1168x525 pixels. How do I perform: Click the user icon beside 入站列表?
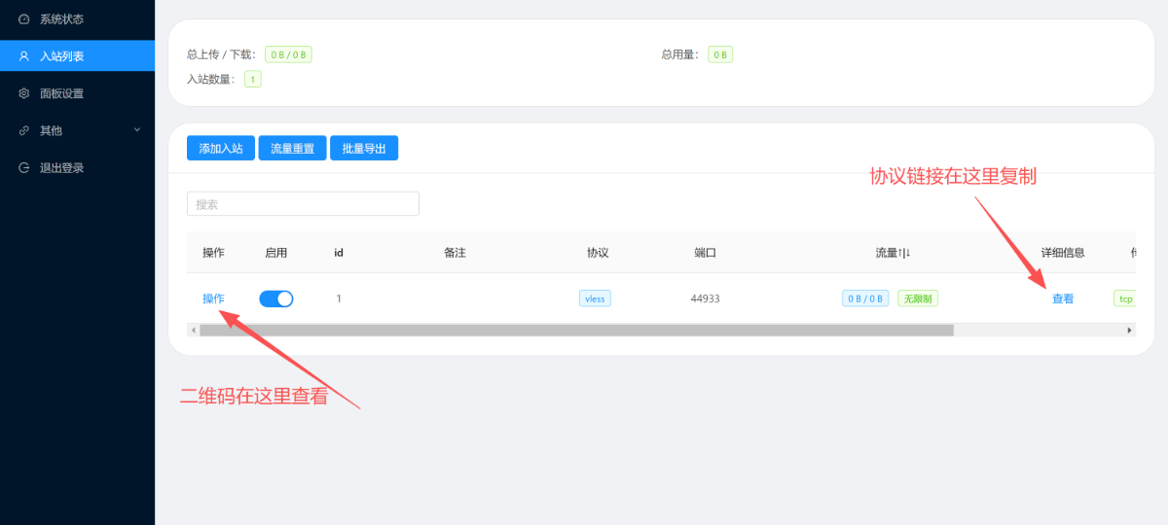24,56
